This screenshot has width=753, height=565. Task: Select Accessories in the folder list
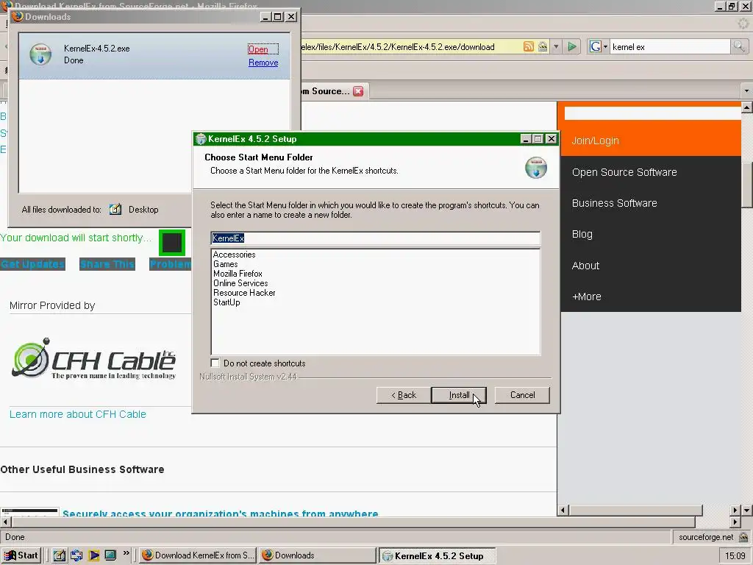[x=235, y=255]
